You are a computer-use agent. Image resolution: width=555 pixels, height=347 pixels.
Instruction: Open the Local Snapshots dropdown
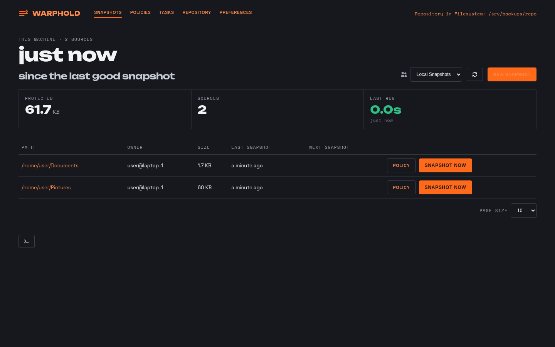[436, 74]
